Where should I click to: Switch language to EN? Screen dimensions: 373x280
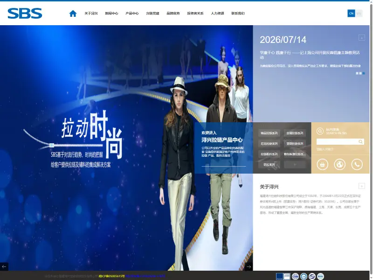click(359, 14)
